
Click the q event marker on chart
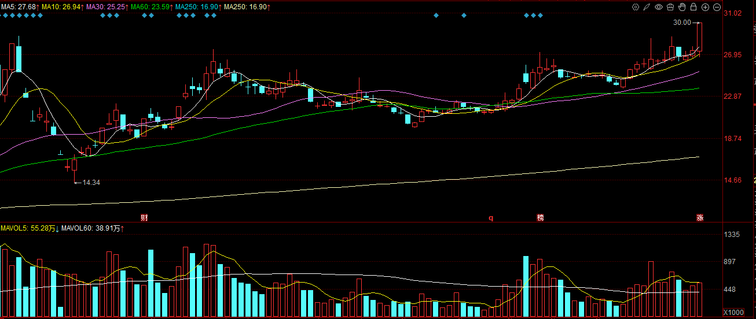click(491, 218)
